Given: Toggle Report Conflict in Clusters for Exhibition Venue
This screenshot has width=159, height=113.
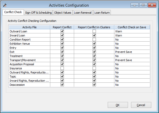Looking at the screenshot, I should [x=94, y=44].
